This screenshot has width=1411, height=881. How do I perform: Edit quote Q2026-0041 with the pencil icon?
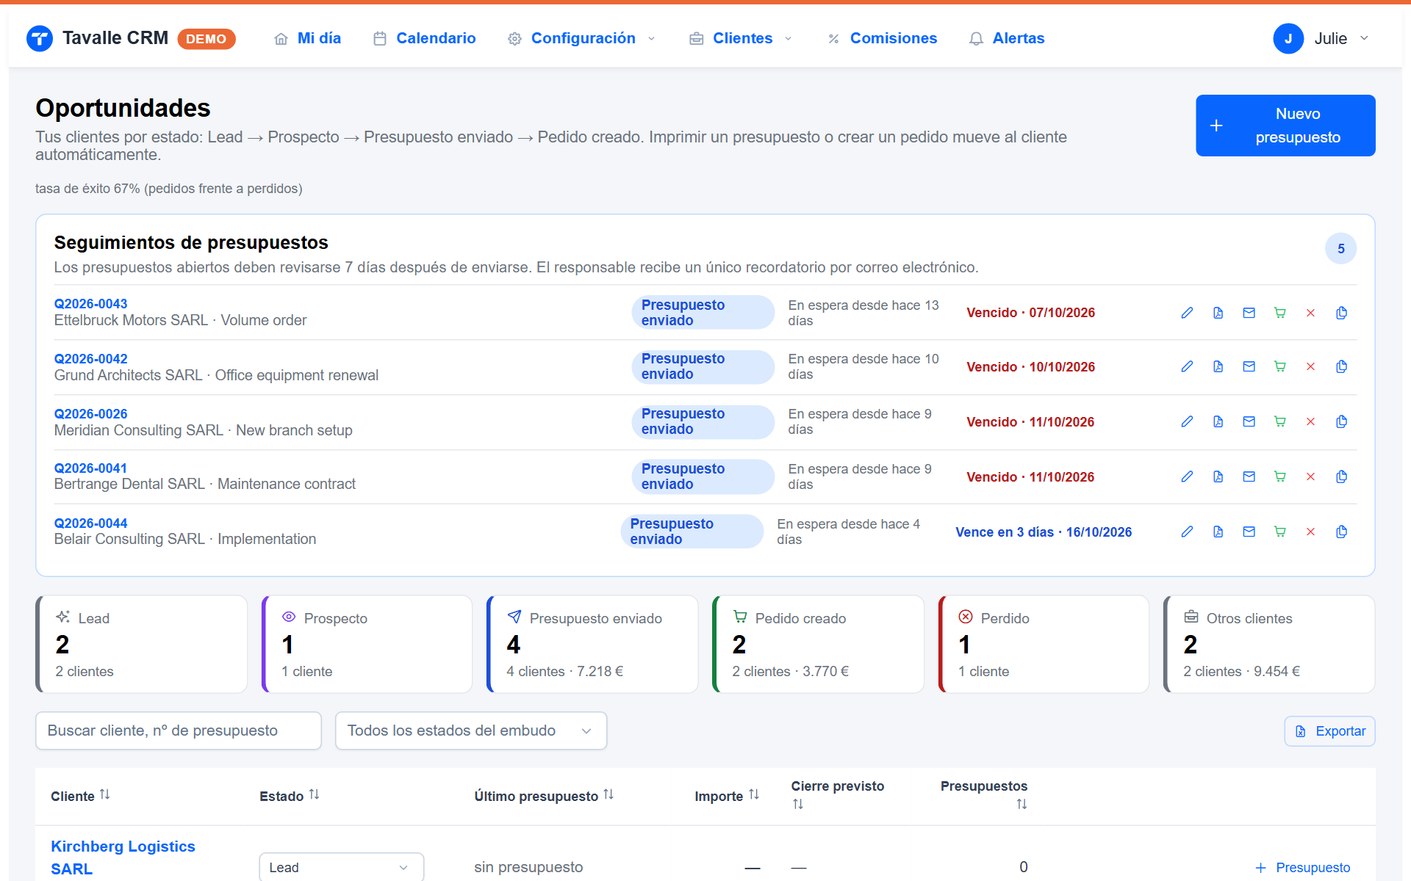point(1187,476)
